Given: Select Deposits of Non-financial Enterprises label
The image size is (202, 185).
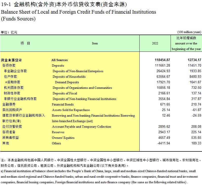Looking at the screenshot, I should 78,71.
